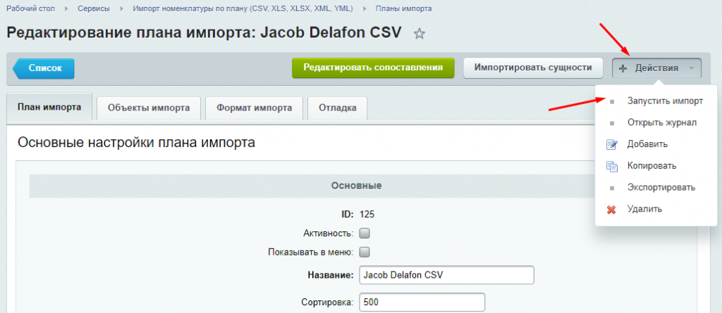Click the Add entry's notepad icon
The image size is (722, 313).
pyautogui.click(x=611, y=145)
